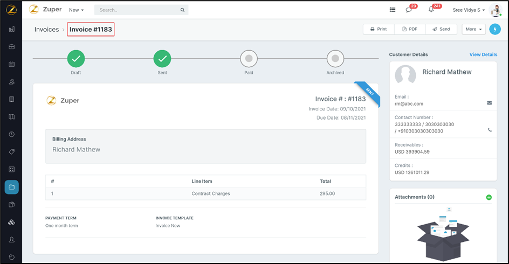509x264 pixels.
Task: Click customer name Richard Mathew in details
Action: 446,72
